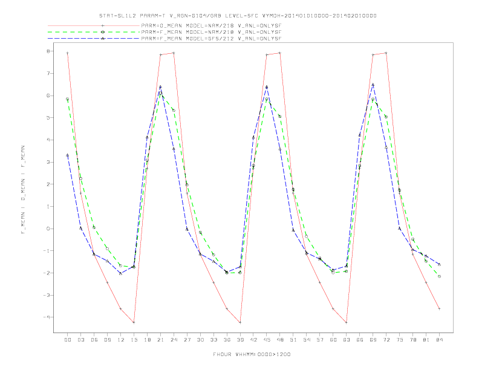Image resolution: width=479 pixels, height=370 pixels.
Task: Click x-axis forecast hour label 69
Action: coord(373,340)
